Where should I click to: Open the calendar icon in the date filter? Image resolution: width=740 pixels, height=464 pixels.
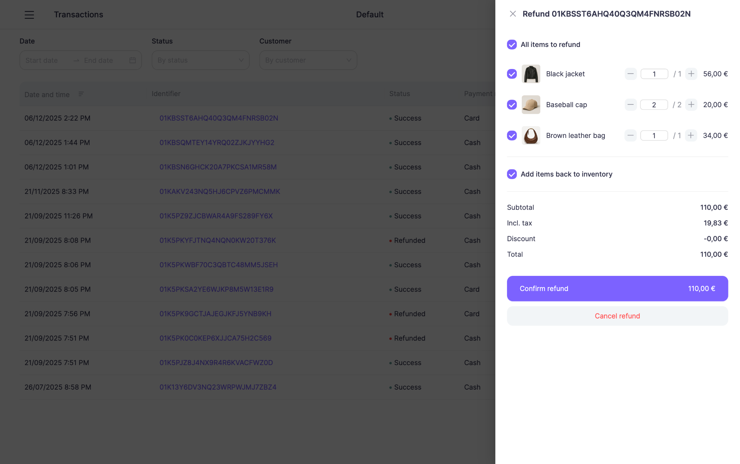[x=132, y=60]
